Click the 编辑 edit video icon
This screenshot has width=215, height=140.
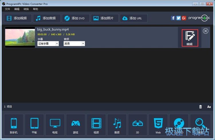pyautogui.click(x=189, y=37)
